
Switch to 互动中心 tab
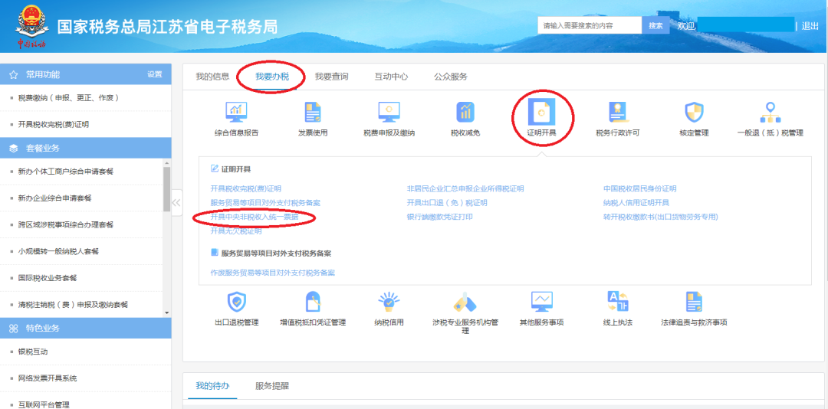tap(391, 77)
